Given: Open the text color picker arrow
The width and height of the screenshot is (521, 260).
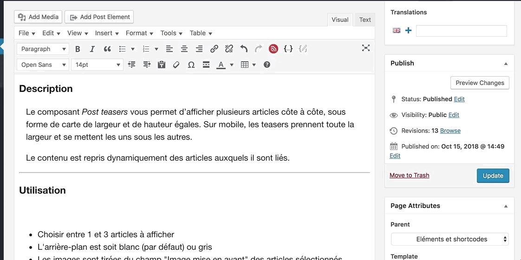Looking at the screenshot, I should coord(231,65).
